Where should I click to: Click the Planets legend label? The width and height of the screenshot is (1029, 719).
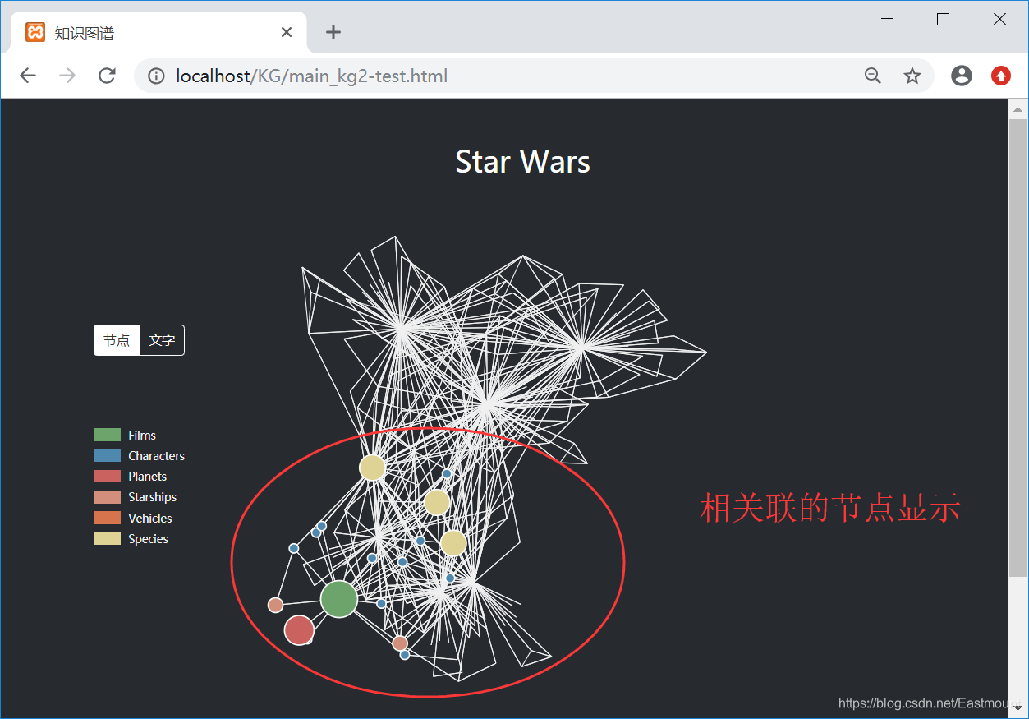pyautogui.click(x=147, y=477)
